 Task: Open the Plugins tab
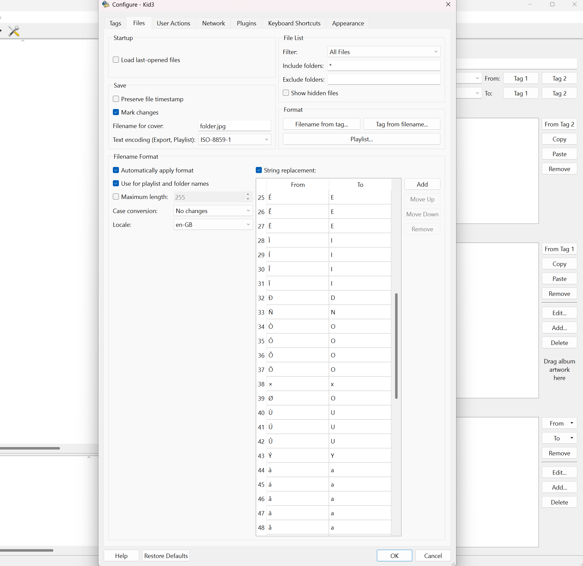click(x=247, y=23)
